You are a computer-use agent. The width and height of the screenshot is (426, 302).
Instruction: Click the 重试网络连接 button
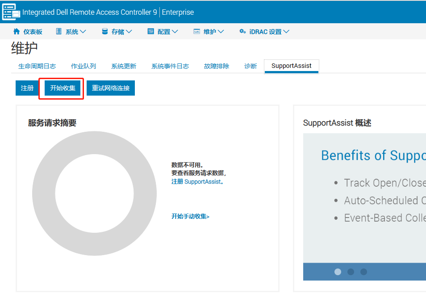(110, 88)
